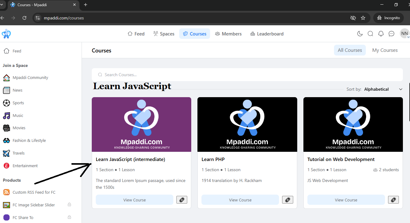Open the News space icon
The width and height of the screenshot is (410, 223).
[x=6, y=90]
